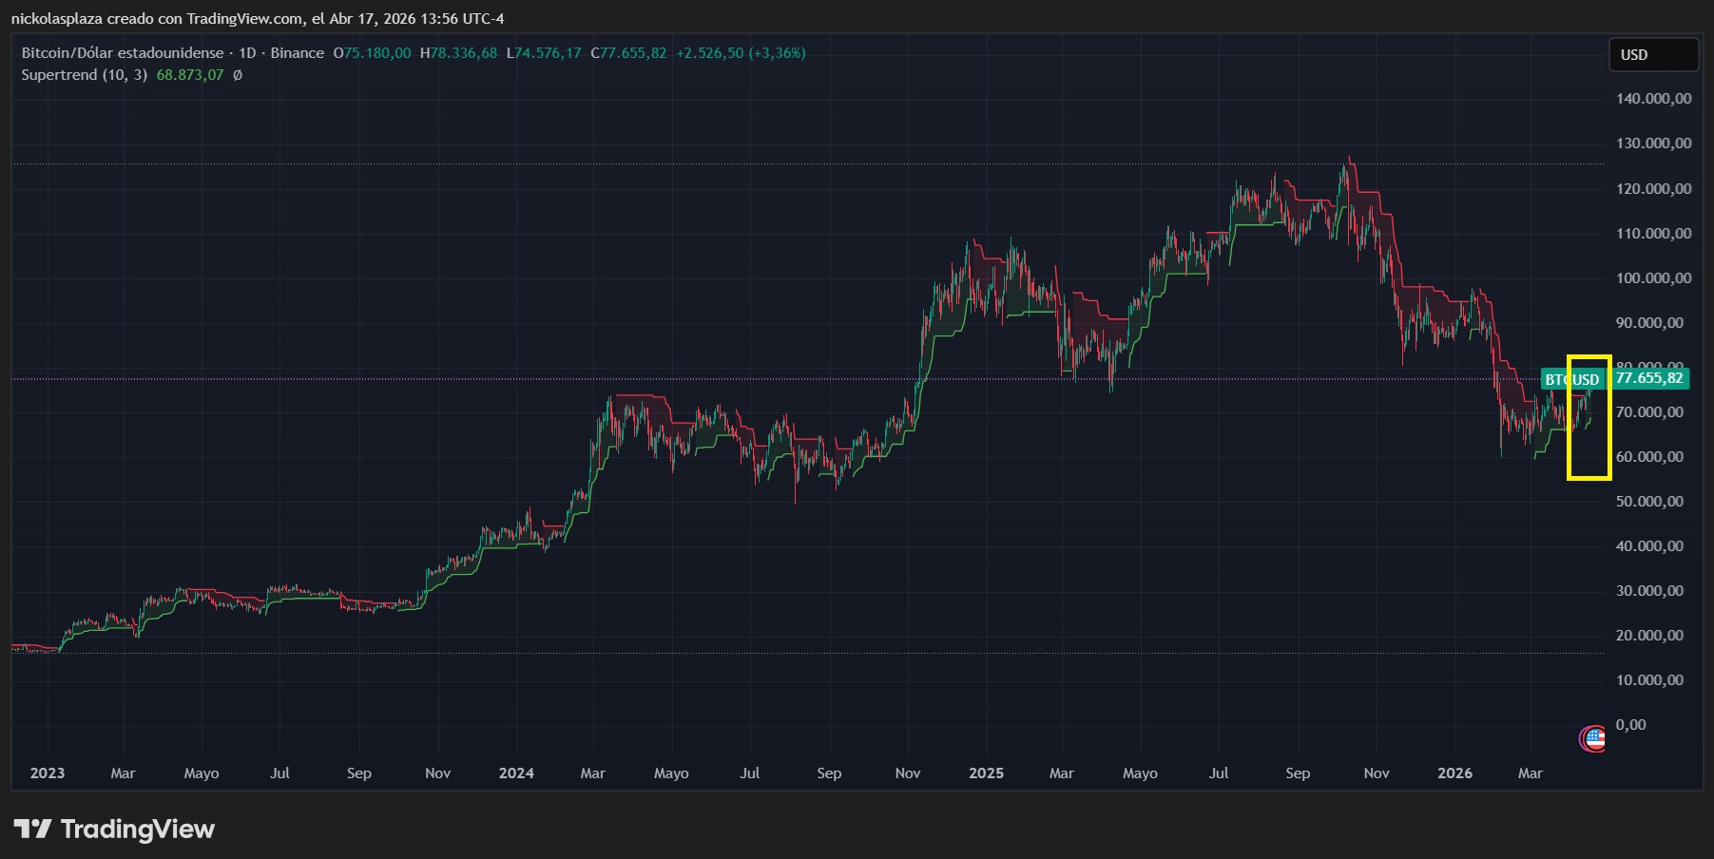Click the US flag economic event icon
This screenshot has width=1714, height=859.
pyautogui.click(x=1594, y=737)
